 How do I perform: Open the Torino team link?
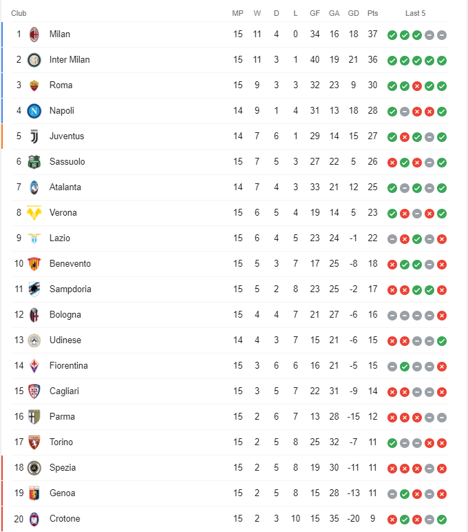[x=61, y=442]
